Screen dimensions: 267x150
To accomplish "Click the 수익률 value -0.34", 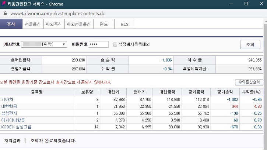I will (x=167, y=69).
